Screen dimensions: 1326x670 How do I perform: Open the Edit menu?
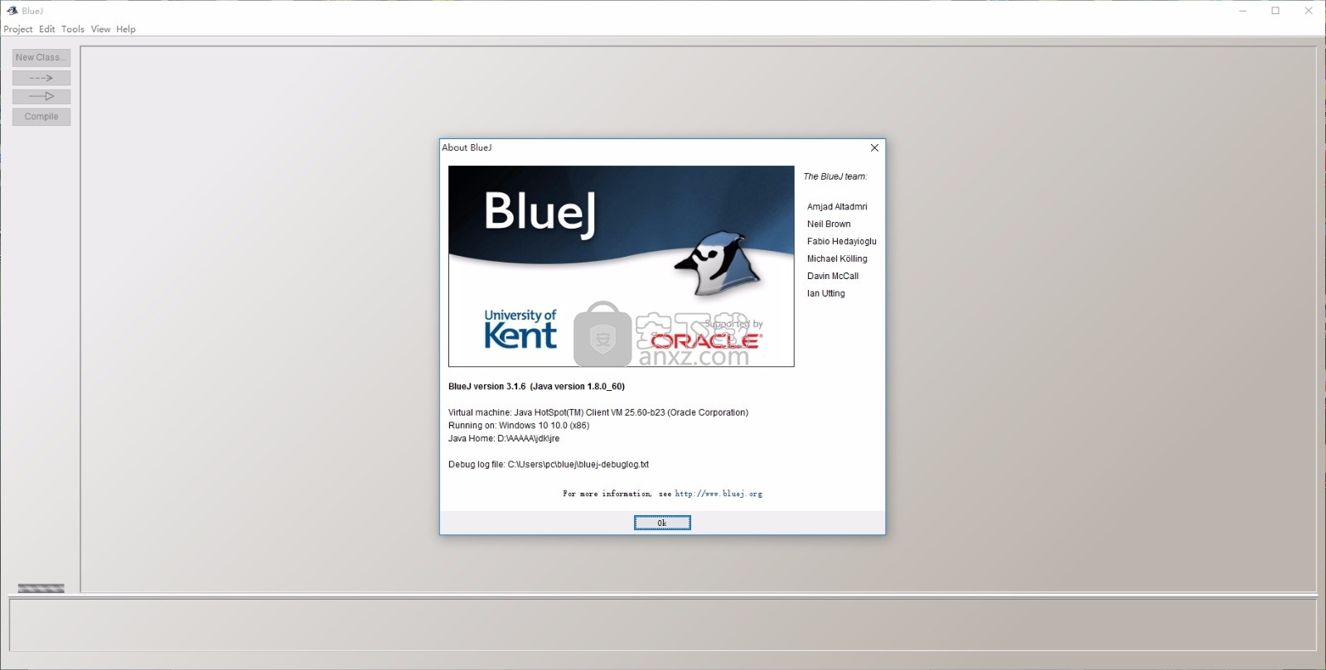pos(47,29)
